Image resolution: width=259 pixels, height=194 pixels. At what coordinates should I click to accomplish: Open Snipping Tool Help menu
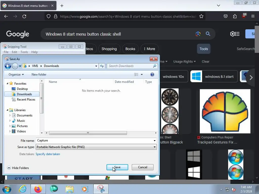[34, 52]
